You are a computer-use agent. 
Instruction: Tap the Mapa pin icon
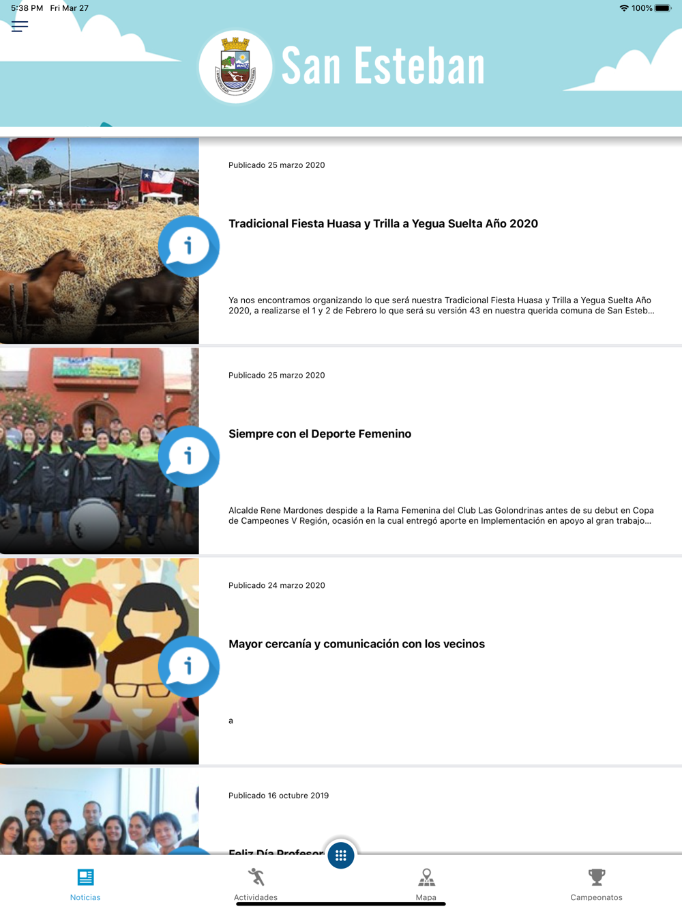tap(426, 877)
